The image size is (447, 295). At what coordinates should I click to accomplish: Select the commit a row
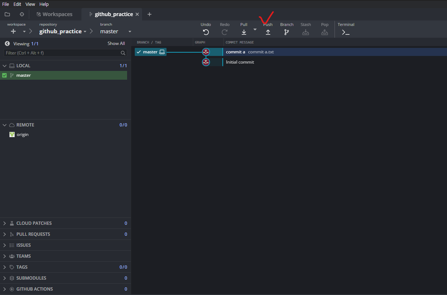click(289, 52)
